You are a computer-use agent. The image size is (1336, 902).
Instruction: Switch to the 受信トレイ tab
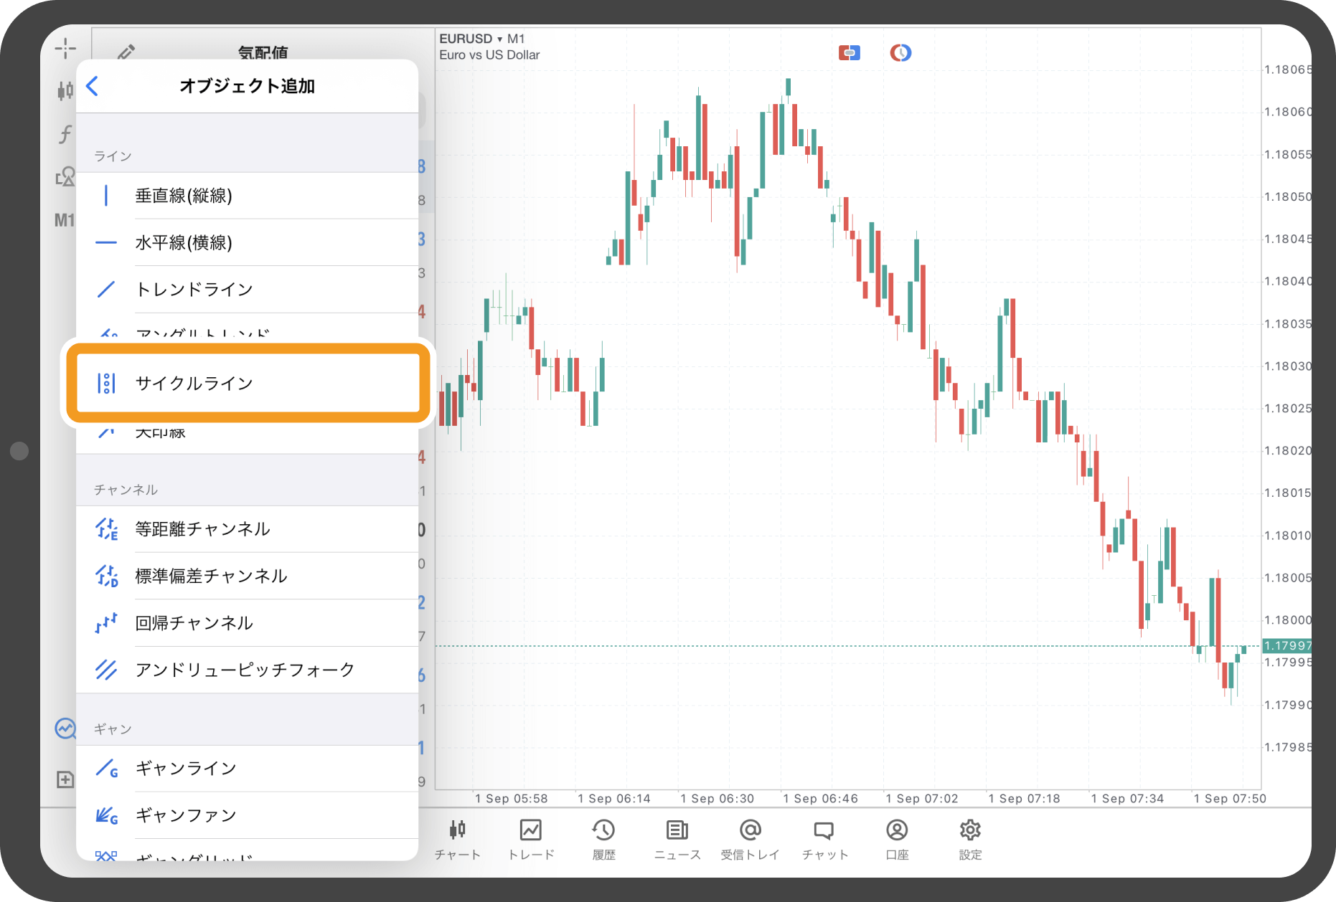coord(751,839)
